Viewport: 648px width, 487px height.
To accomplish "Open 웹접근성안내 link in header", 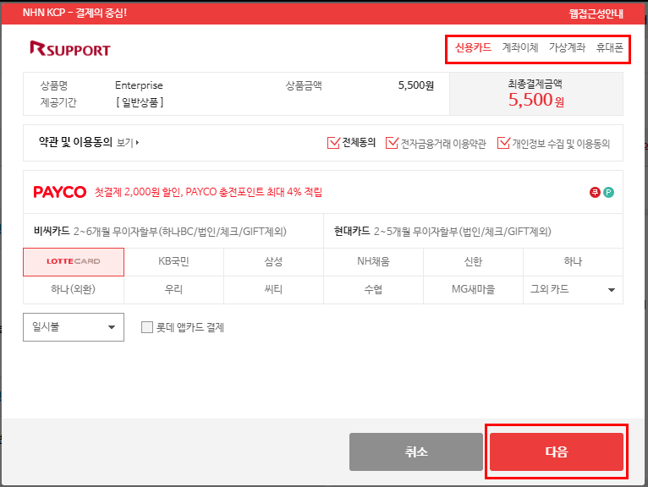I will click(596, 14).
